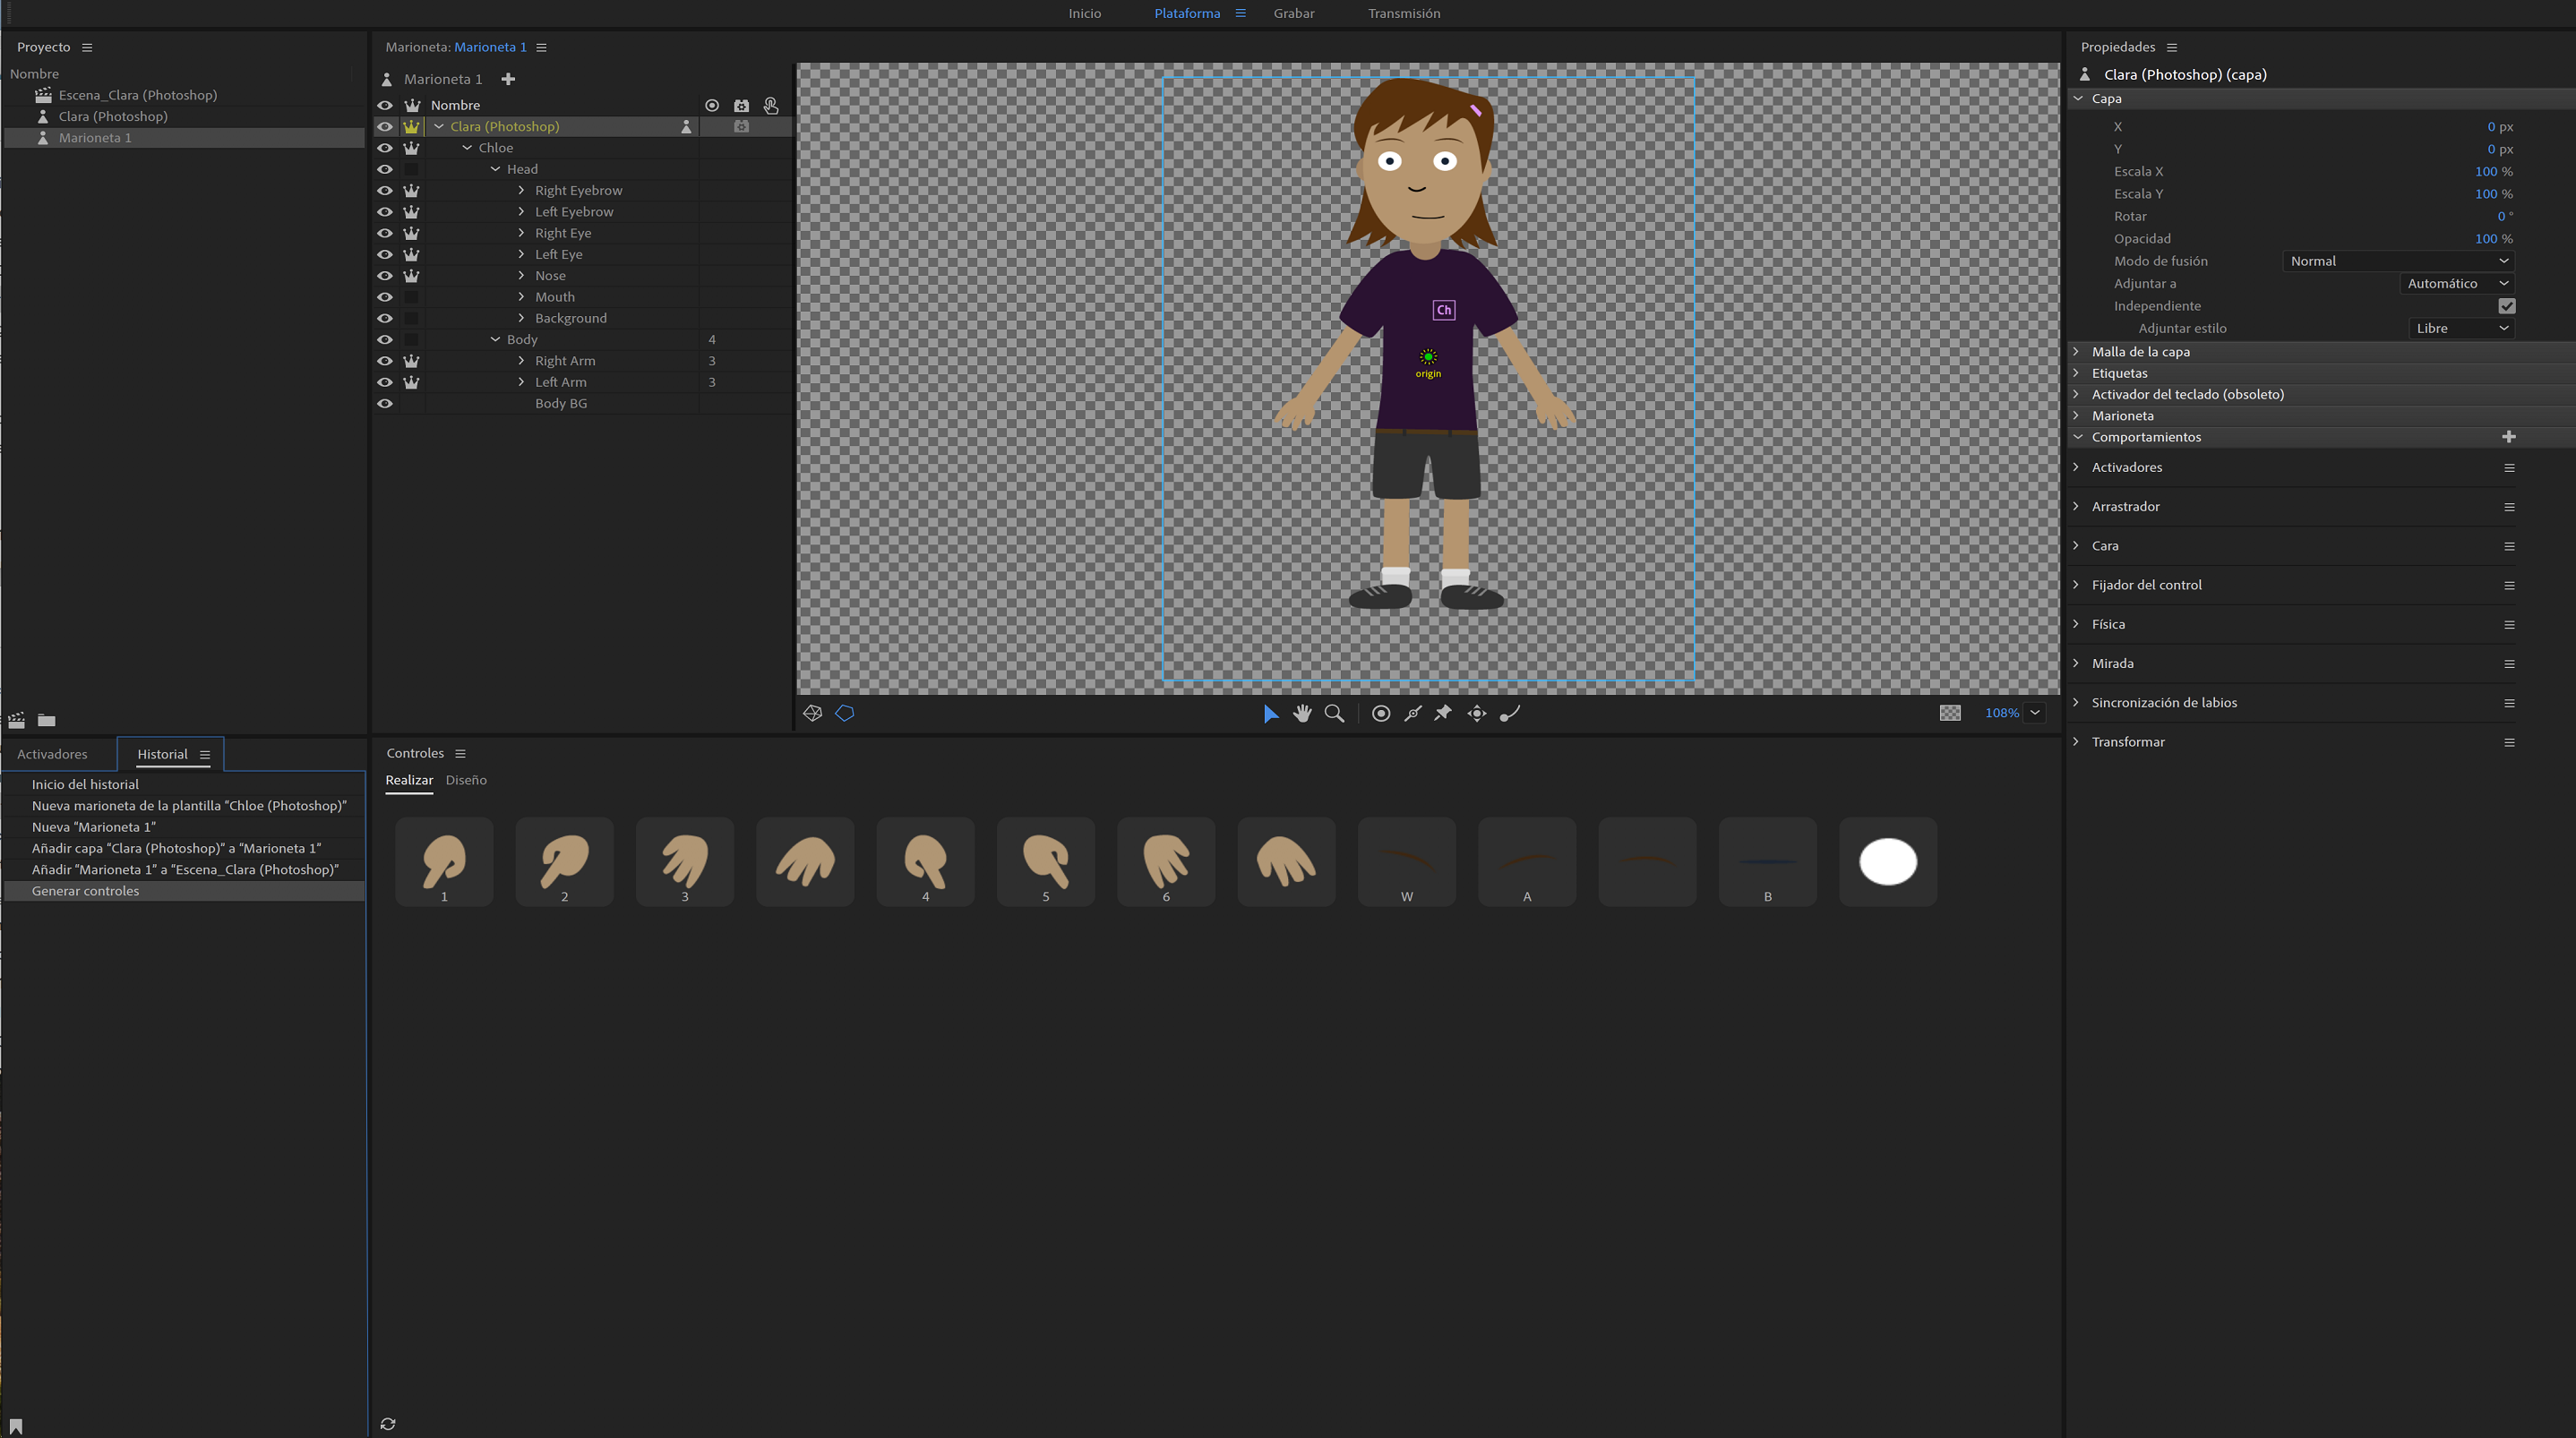This screenshot has width=2576, height=1438.
Task: Collapse the Chloe group in the puppet panel
Action: tap(466, 147)
